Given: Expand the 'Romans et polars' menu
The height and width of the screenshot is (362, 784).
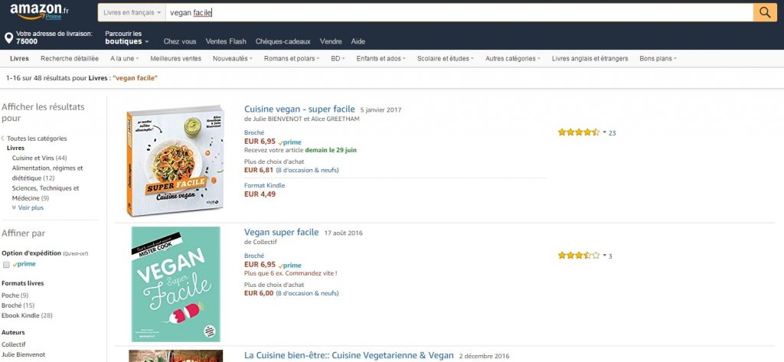Looking at the screenshot, I should pyautogui.click(x=292, y=58).
